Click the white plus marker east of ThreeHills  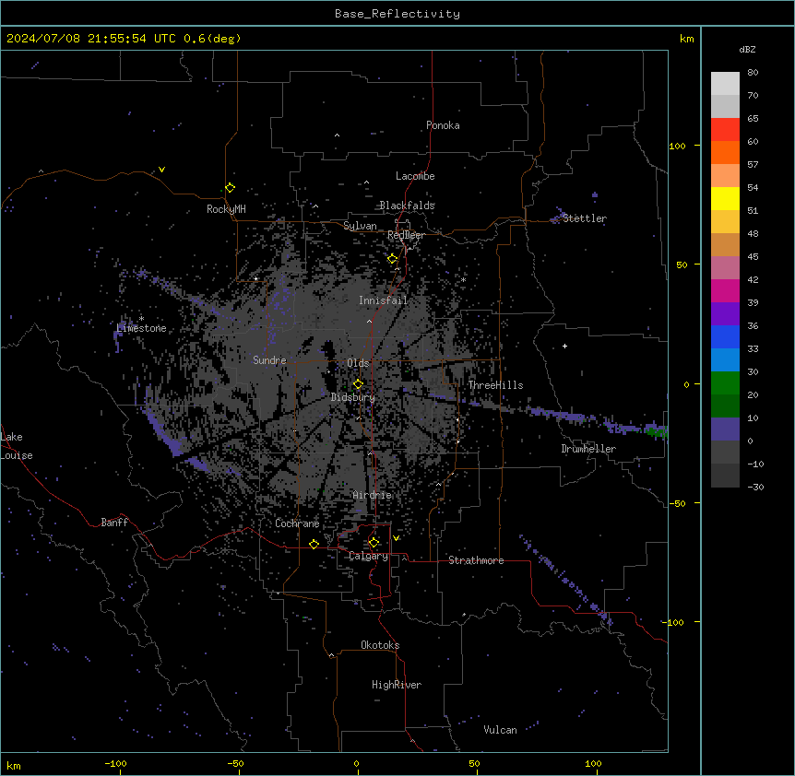(x=564, y=346)
